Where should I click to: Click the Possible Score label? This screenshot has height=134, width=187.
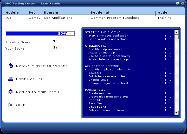19,42
